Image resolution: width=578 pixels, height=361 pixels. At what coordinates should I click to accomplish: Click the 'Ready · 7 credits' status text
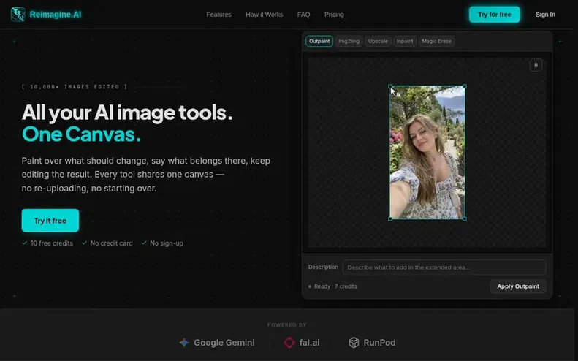click(335, 286)
